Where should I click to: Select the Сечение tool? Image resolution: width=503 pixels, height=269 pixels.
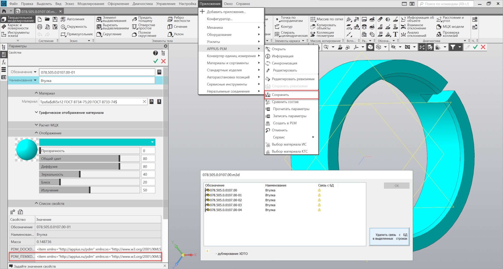(177, 27)
